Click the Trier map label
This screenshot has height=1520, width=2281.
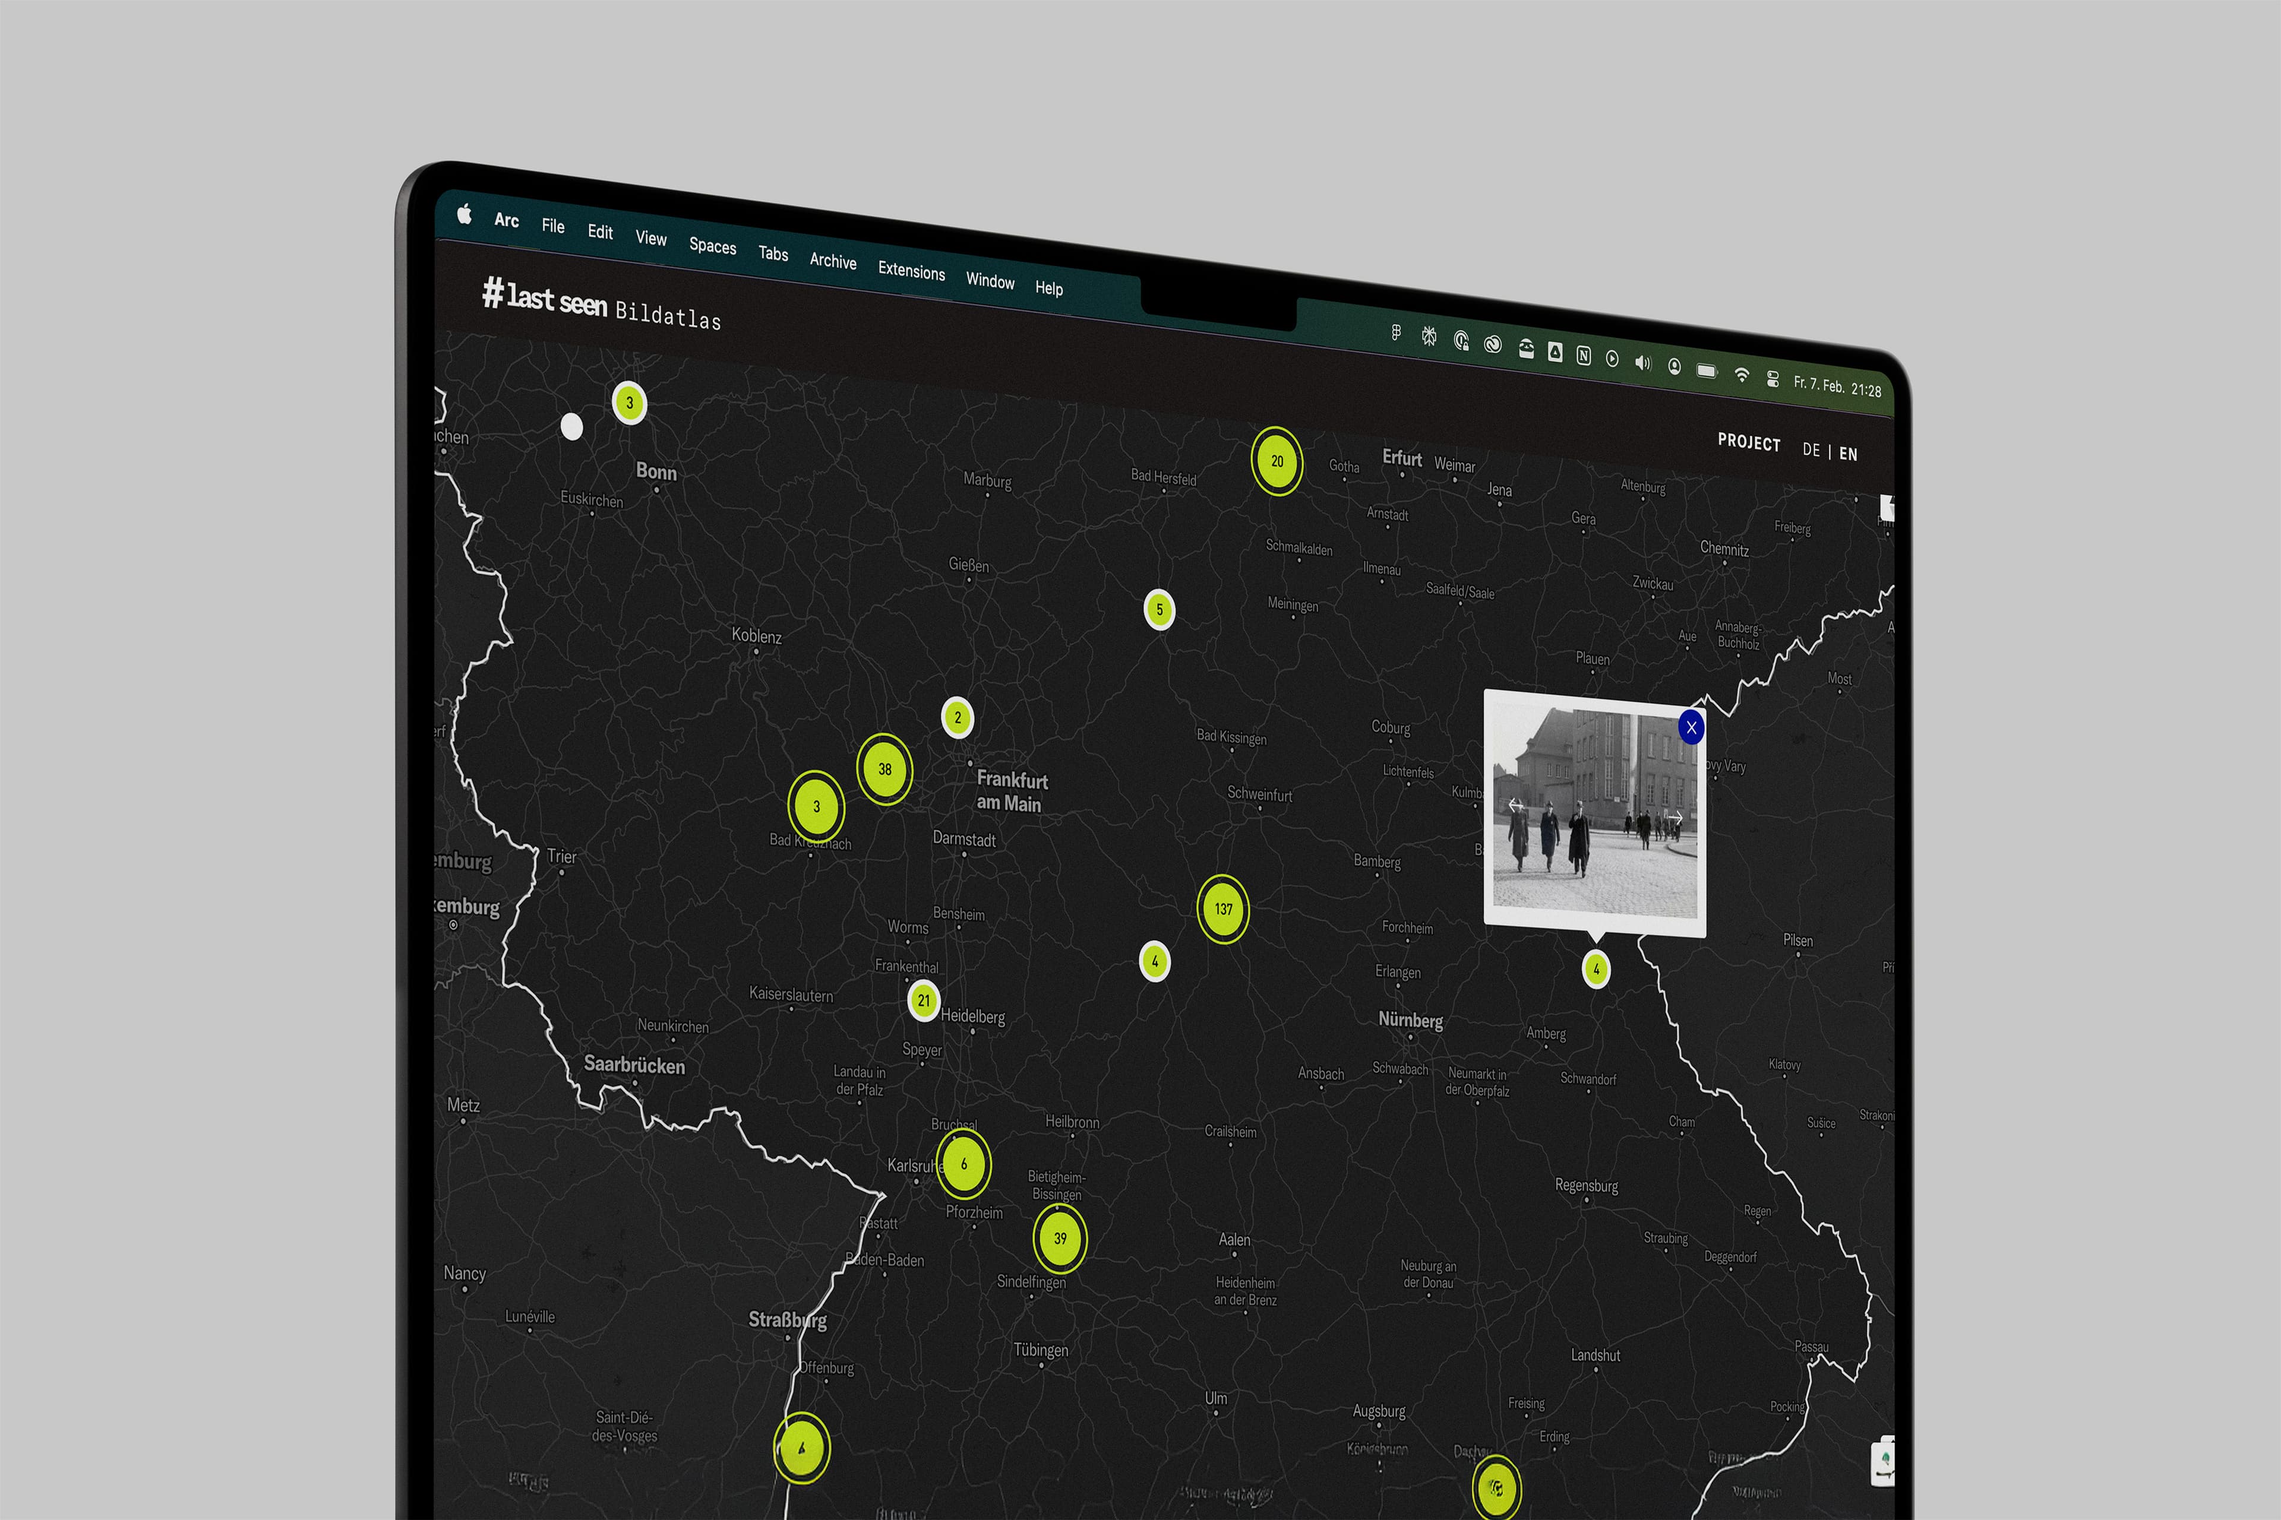(561, 857)
